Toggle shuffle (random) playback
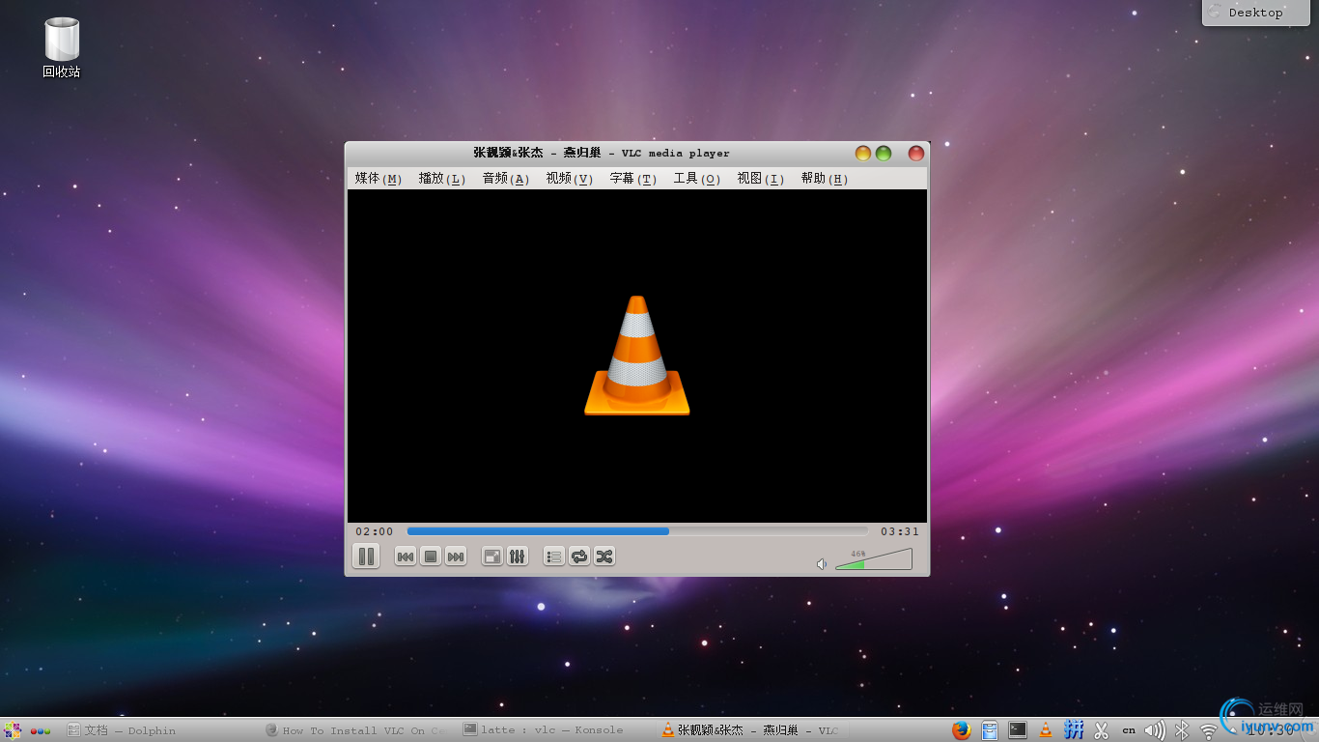The image size is (1319, 742). pos(604,556)
